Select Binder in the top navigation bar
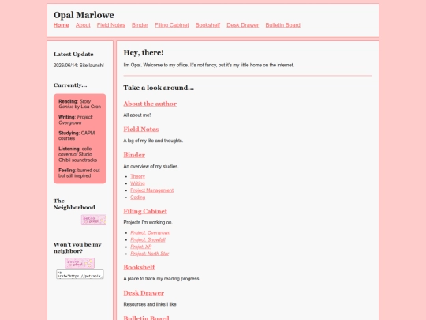Image resolution: width=426 pixels, height=320 pixels. point(140,25)
